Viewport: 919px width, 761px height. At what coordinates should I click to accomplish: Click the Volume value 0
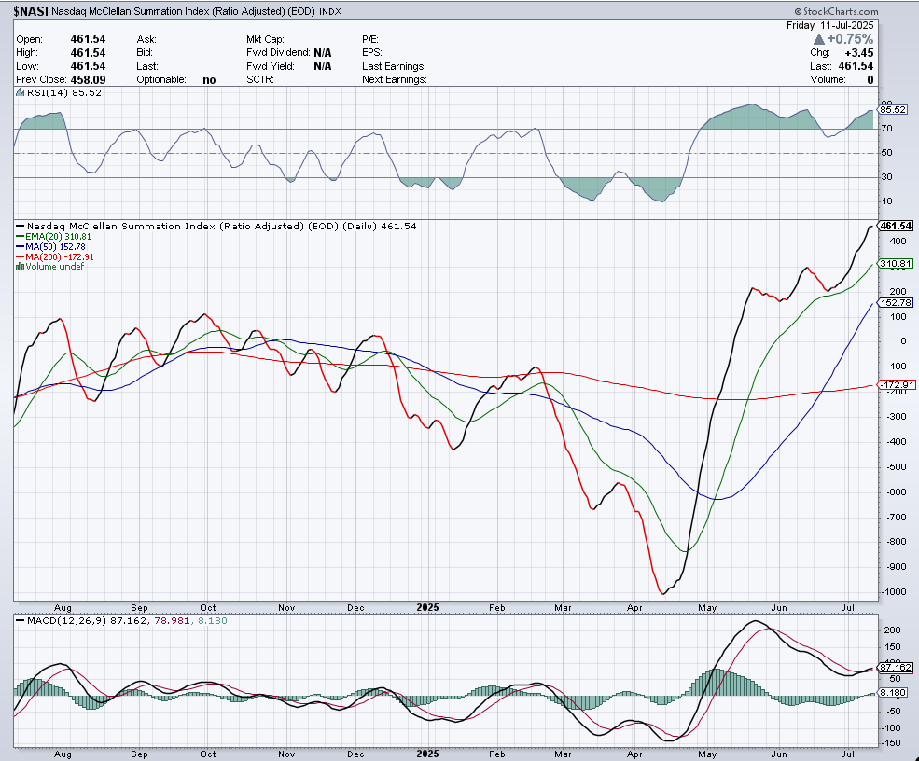(x=870, y=79)
